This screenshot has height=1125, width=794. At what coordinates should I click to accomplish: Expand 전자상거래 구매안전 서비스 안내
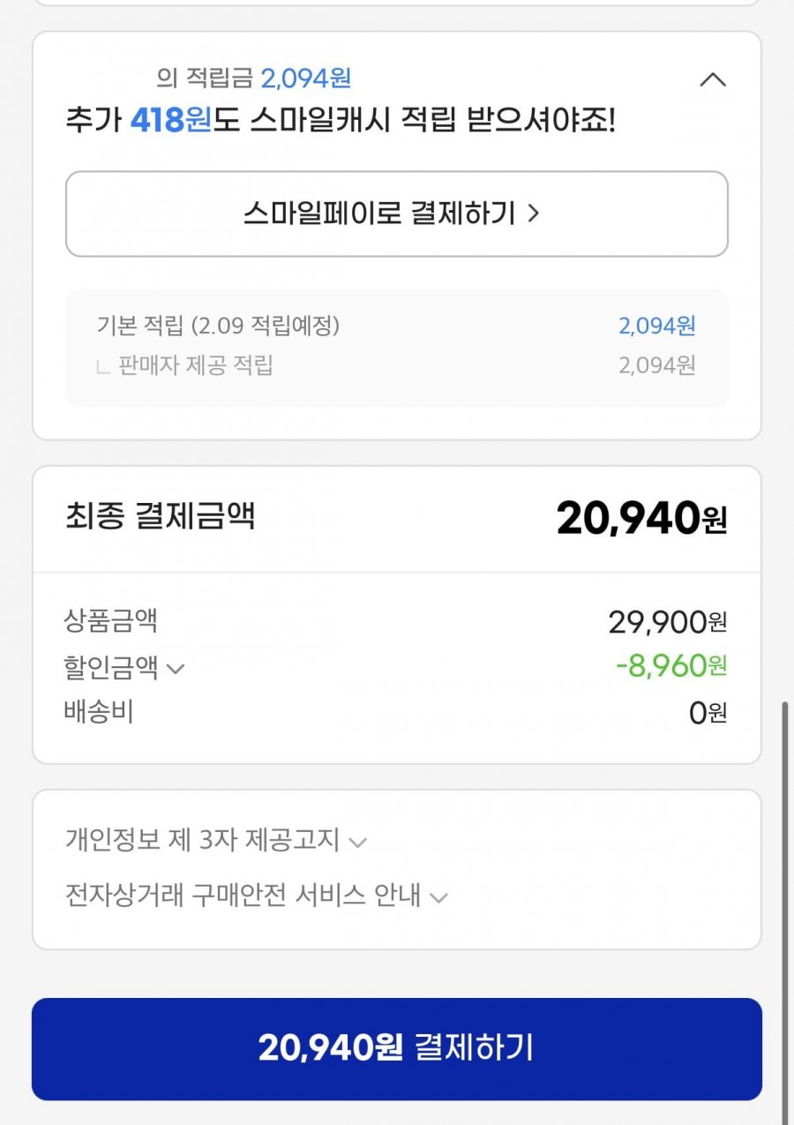click(x=438, y=898)
